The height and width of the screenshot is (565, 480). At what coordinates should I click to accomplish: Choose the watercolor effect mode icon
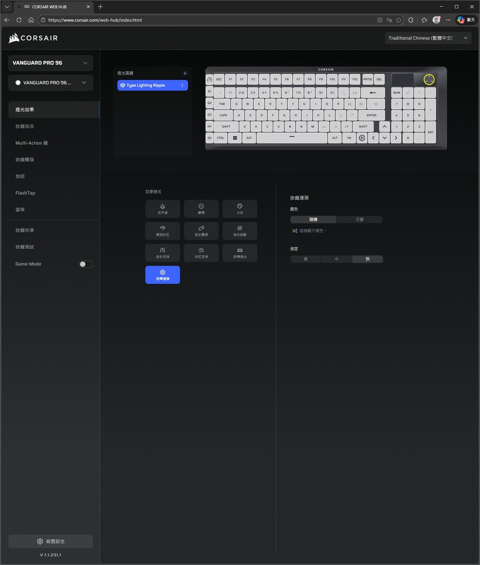(240, 209)
